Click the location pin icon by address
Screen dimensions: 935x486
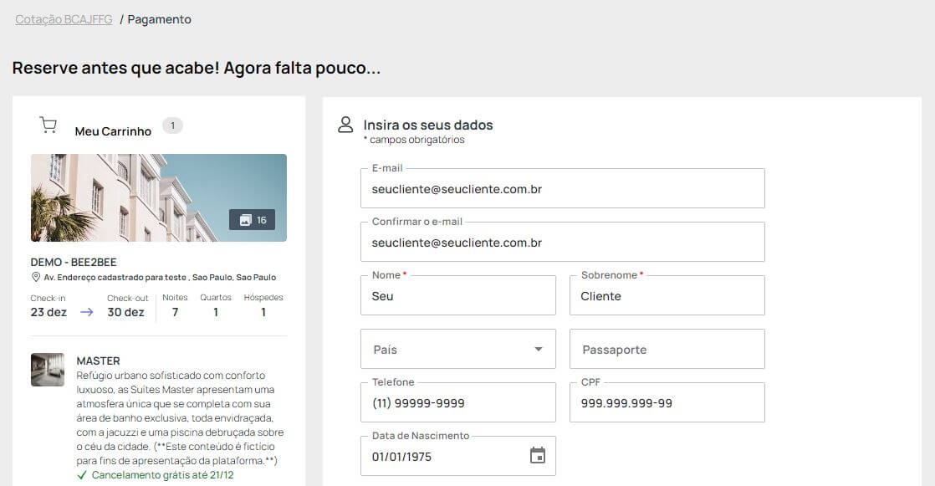36,277
